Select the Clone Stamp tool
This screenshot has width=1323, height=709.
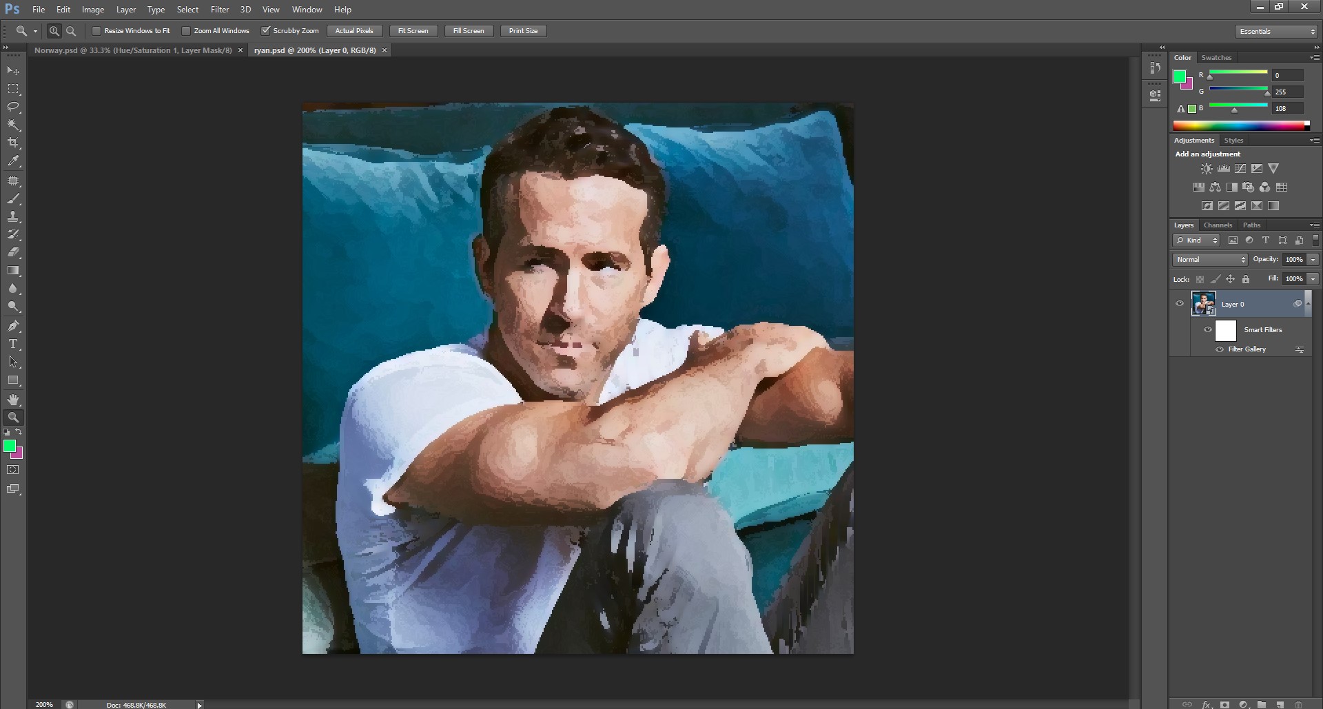coord(13,216)
